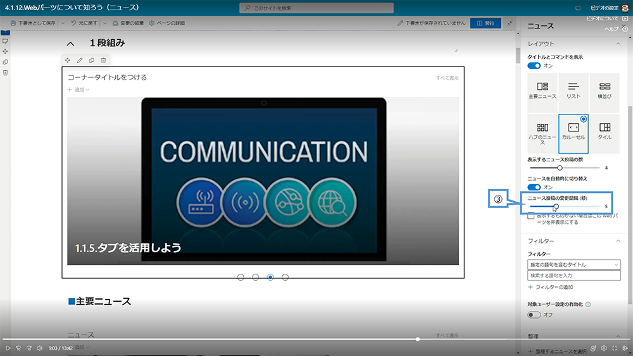This screenshot has width=633, height=356.
Task: Click the rewind 10 seconds icon
Action: 18,348
